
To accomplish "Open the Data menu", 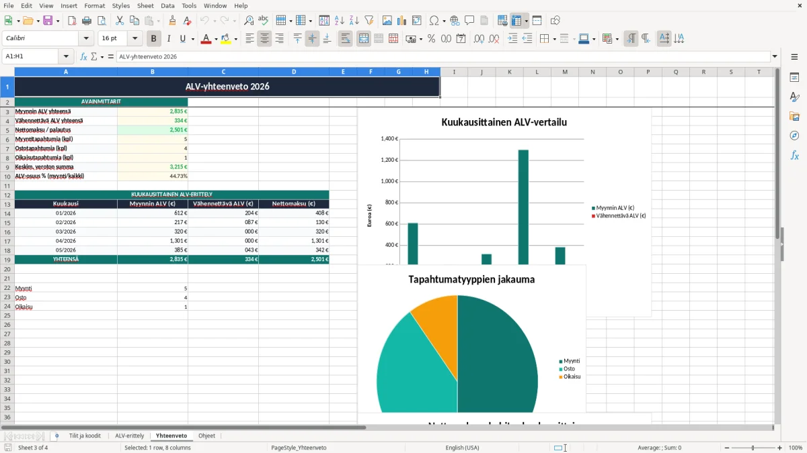I will [x=167, y=5].
